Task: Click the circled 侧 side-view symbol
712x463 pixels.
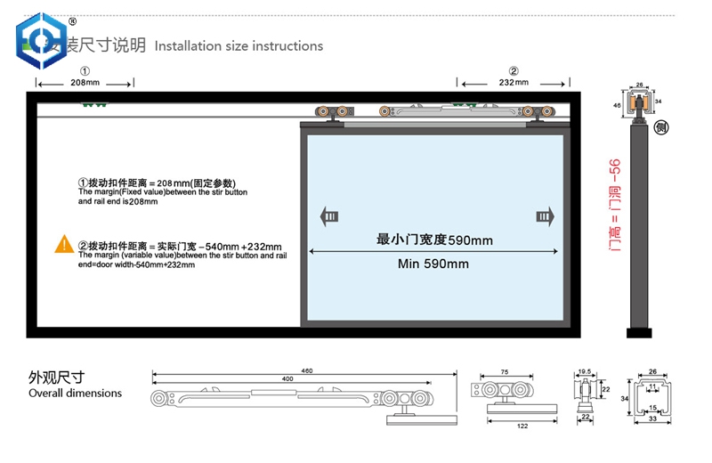Action: (661, 126)
